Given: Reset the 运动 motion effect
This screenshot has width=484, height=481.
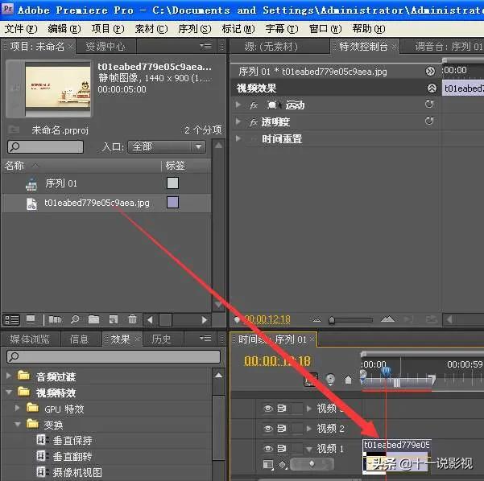Looking at the screenshot, I should (429, 105).
